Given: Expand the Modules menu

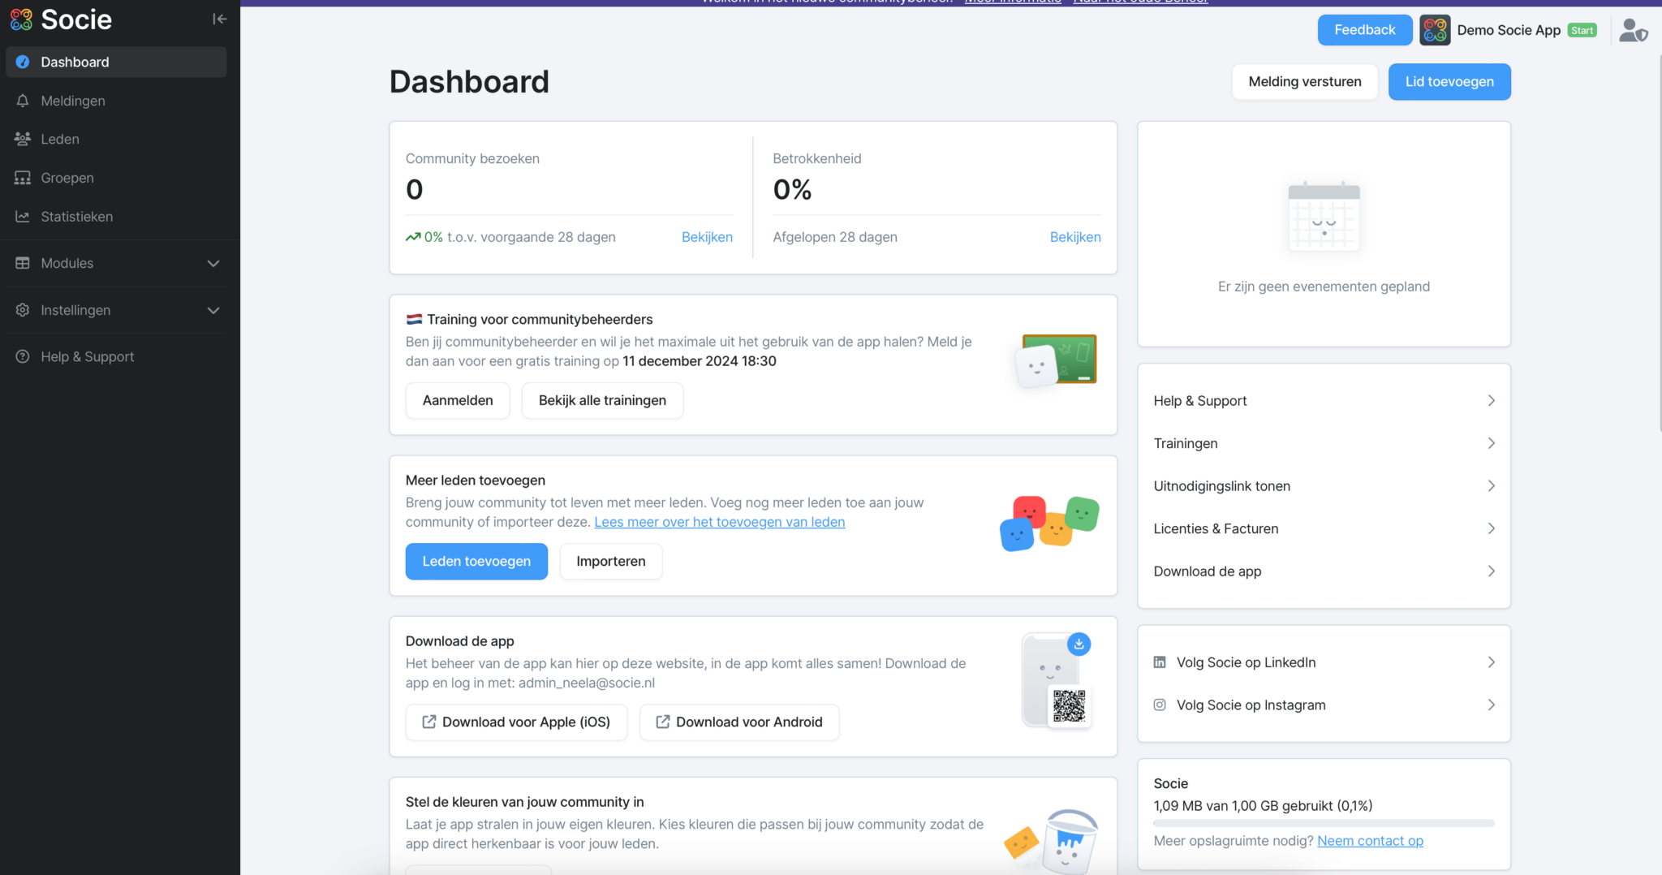Looking at the screenshot, I should 213,263.
